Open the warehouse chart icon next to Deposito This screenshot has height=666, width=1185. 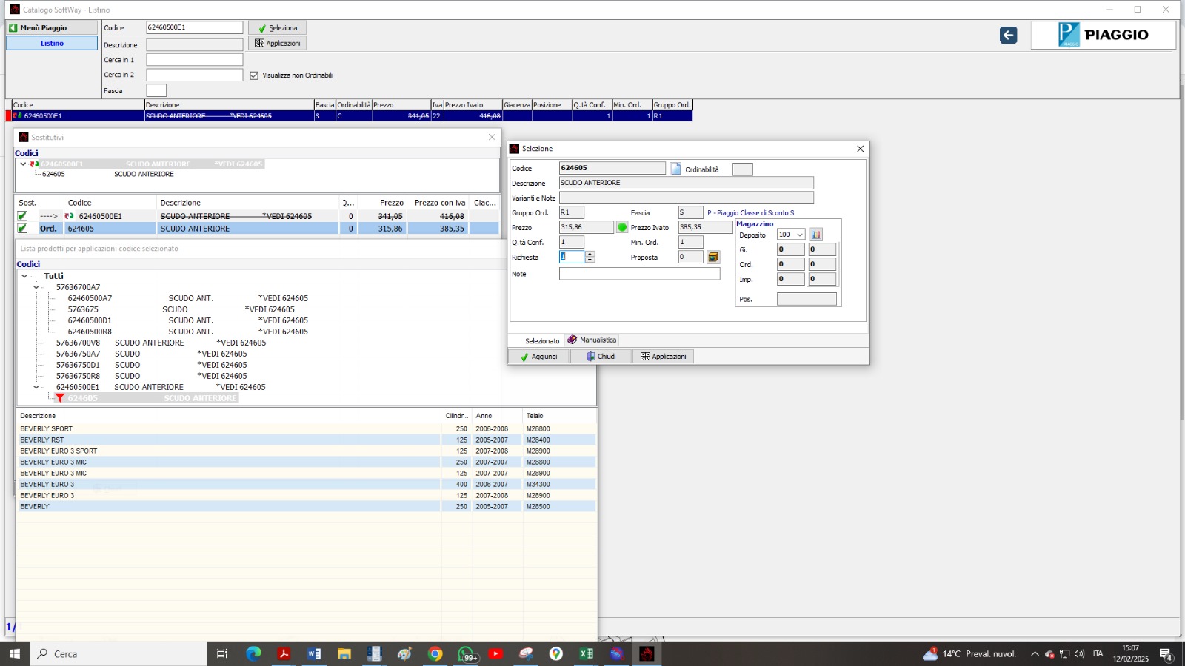click(x=815, y=235)
